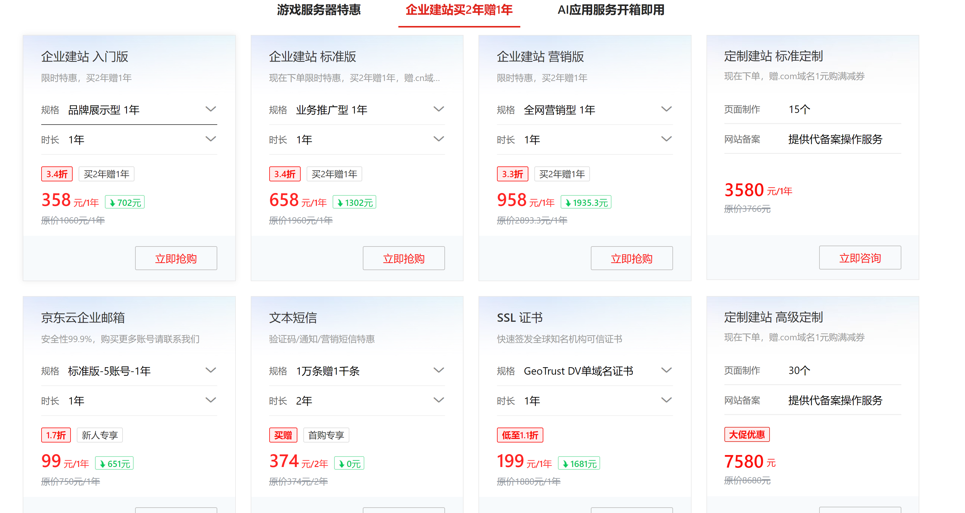Image resolution: width=965 pixels, height=513 pixels.
Task: Click the 定制建站 高级定制 card title
Action: coord(773,317)
